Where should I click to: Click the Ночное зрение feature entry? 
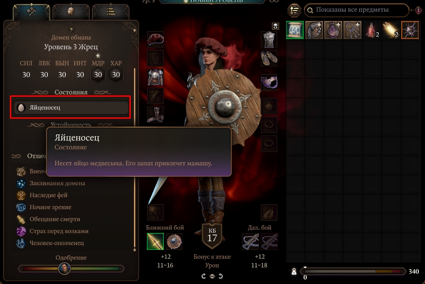point(51,207)
